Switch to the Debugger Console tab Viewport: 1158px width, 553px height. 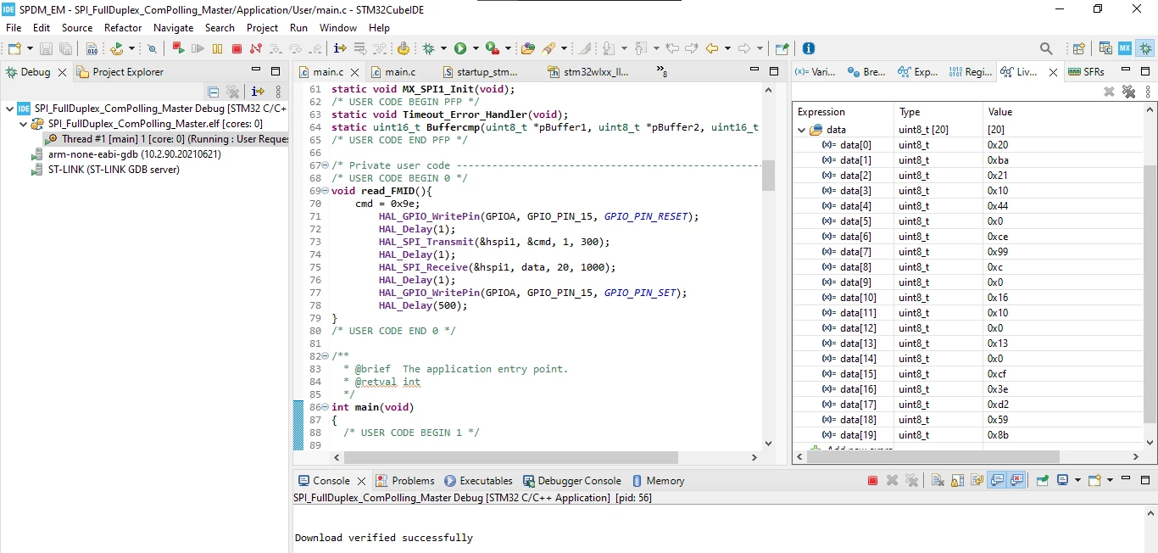572,481
